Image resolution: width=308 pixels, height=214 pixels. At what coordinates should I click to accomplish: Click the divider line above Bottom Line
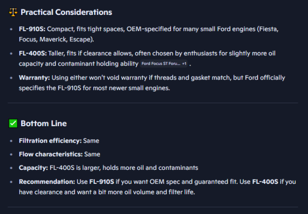tap(154, 103)
